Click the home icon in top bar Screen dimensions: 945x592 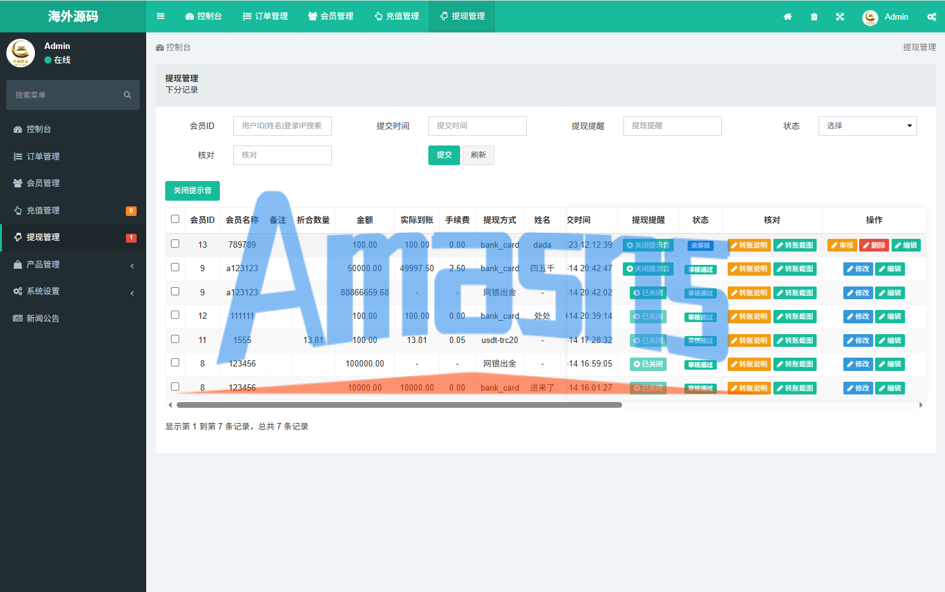click(787, 17)
